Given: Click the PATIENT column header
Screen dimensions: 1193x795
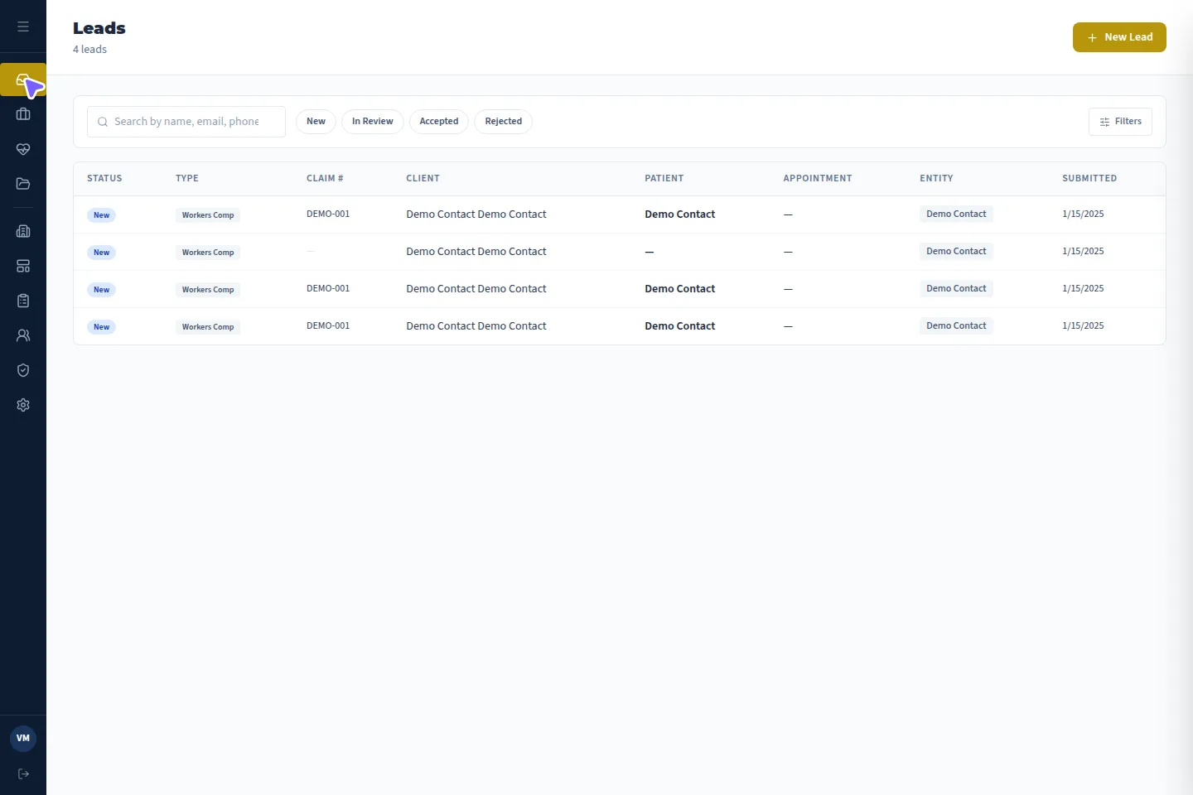Looking at the screenshot, I should pos(664,178).
